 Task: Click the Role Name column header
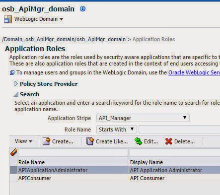[73, 162]
